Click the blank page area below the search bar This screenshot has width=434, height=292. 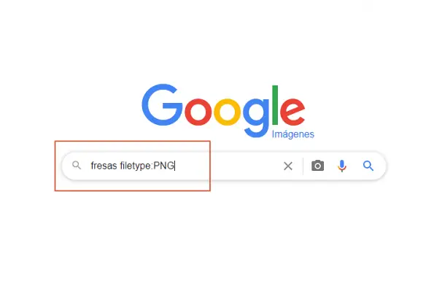(x=217, y=238)
